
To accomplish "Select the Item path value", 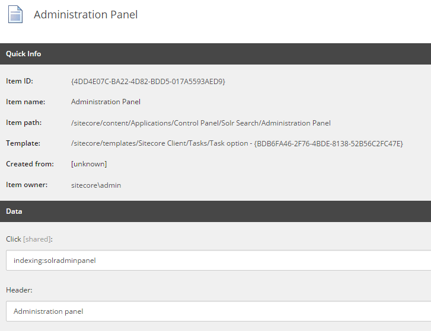I will pos(200,123).
